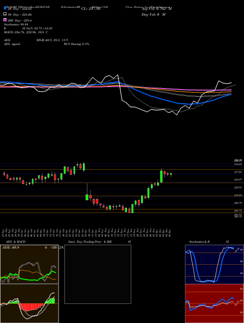Viewport: 244px width, 323px height.
Task: Click the 229.97 price axis label
Action: coord(238,180)
